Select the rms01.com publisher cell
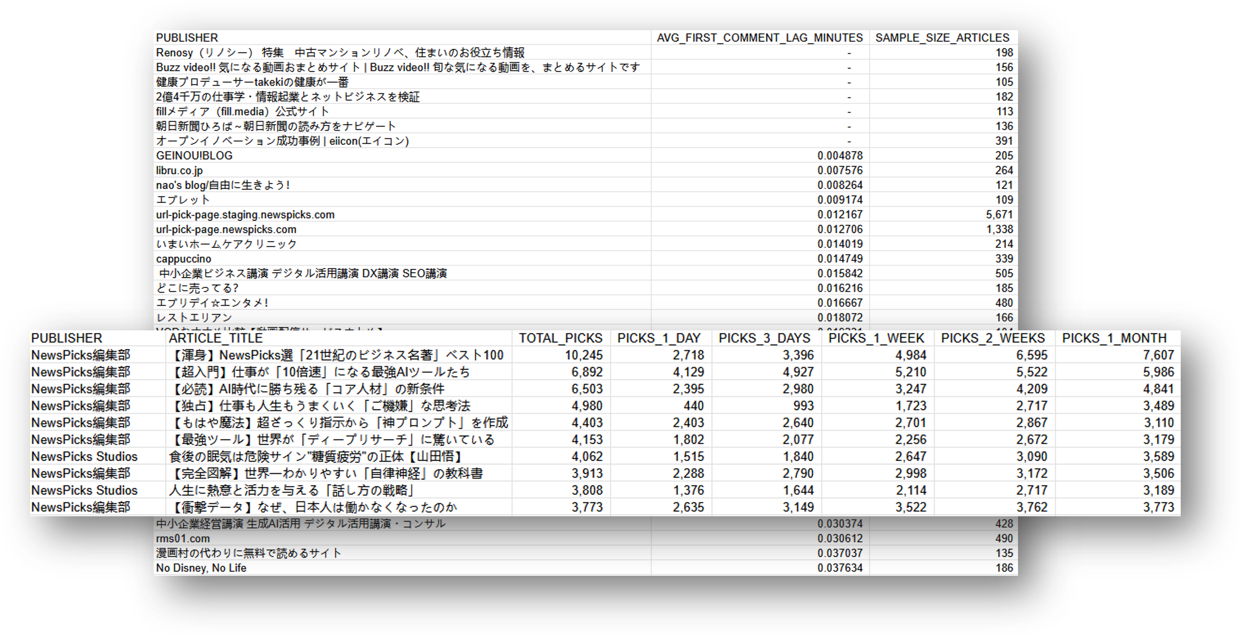The height and width of the screenshot is (637, 1242). (x=183, y=539)
